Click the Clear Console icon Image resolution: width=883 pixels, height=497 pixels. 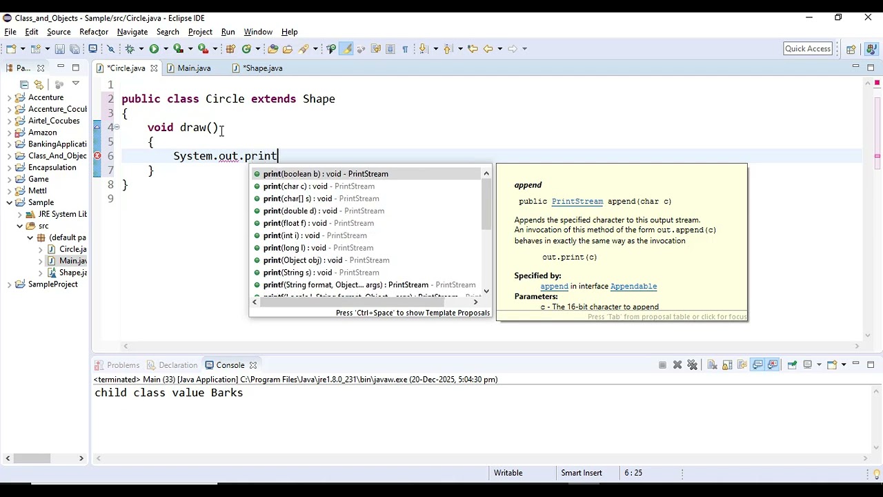[713, 365]
